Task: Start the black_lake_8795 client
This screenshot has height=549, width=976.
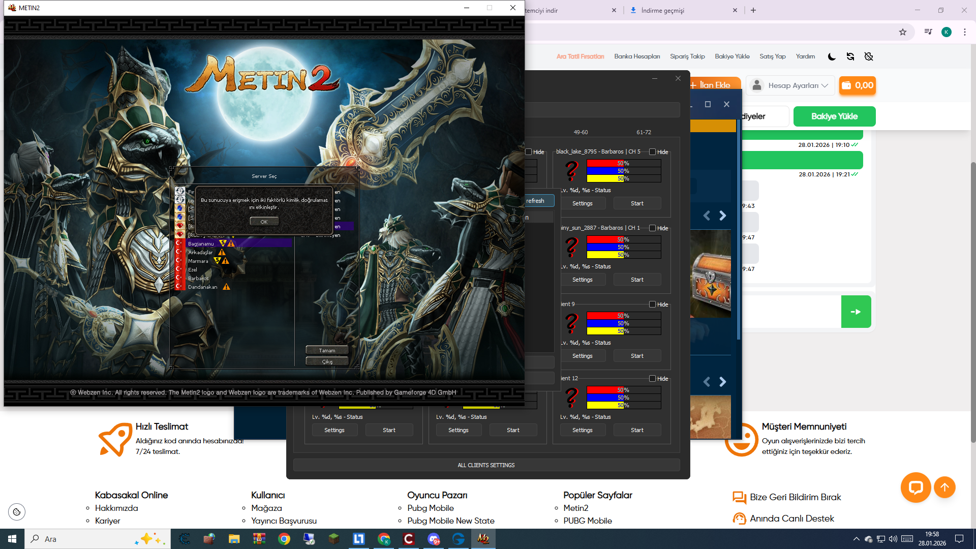Action: point(637,203)
